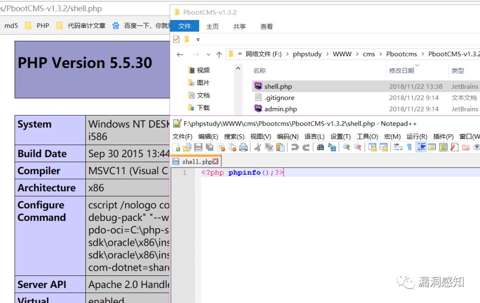
Task: Open the 插件(P) menu
Action: coord(443,136)
